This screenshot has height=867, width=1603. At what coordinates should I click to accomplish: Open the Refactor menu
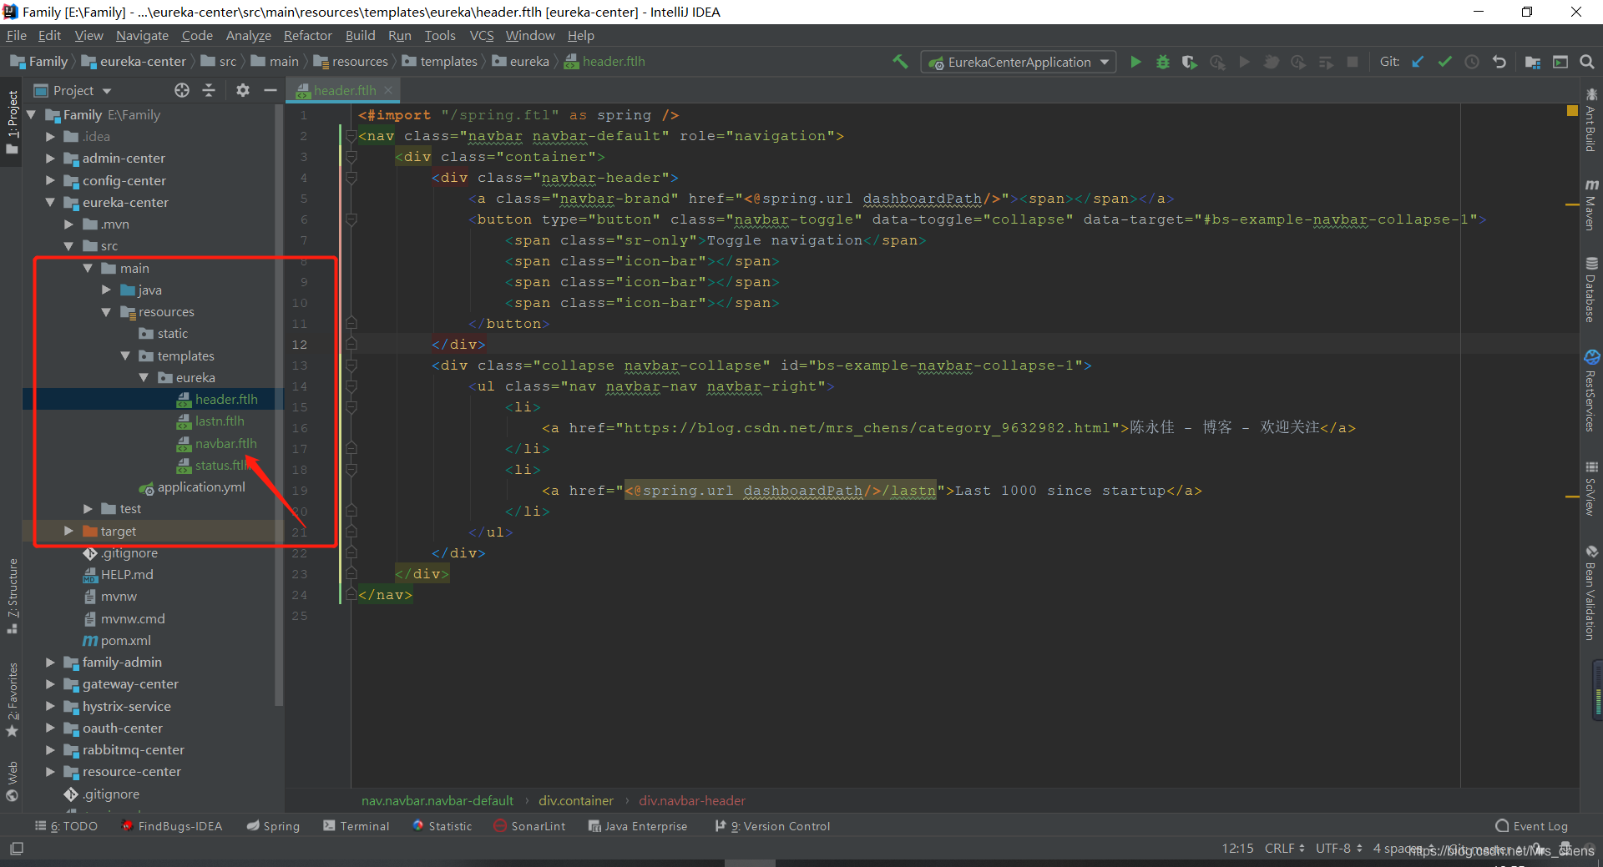tap(307, 35)
